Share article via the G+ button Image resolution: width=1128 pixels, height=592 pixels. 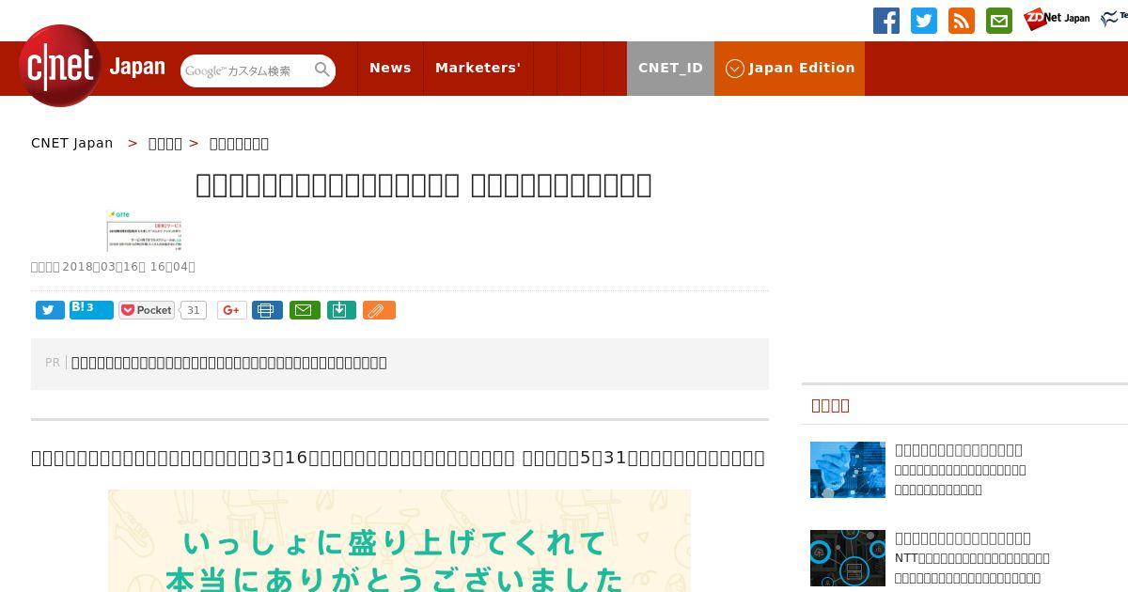[231, 310]
